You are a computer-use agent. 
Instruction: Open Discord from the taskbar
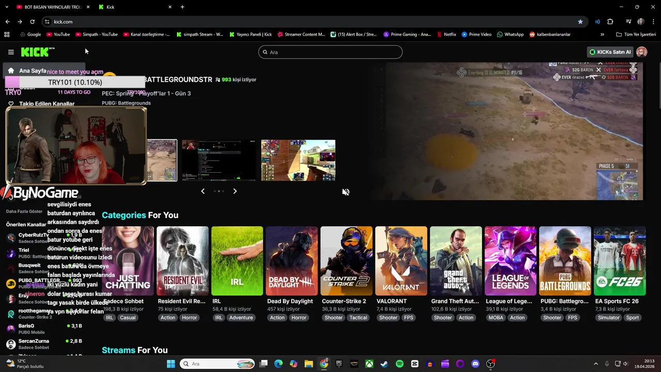[476, 364]
